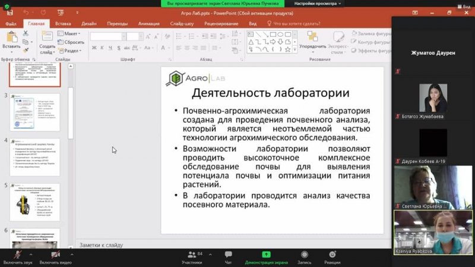This screenshot has height=267, width=475.
Task: Open the Aa change case dropdown
Action: (x=148, y=48)
